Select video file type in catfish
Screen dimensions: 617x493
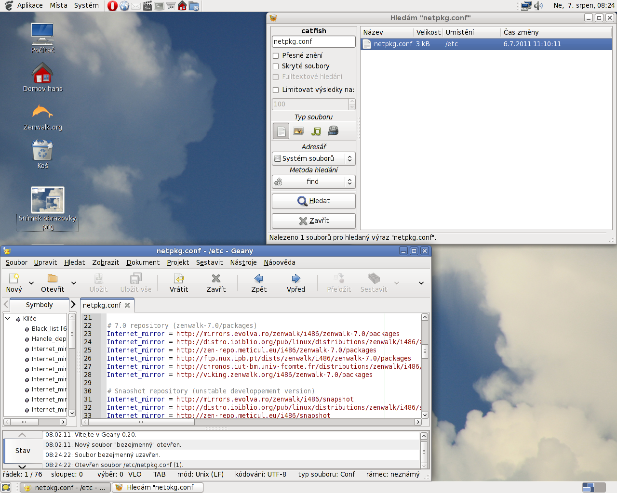(333, 130)
